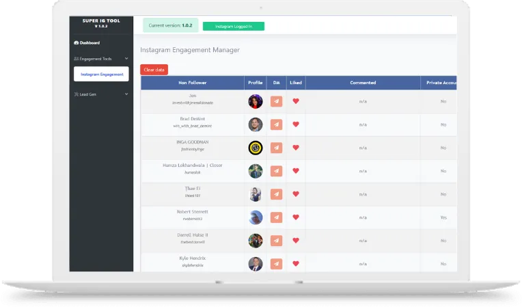Click the Profile column header
This screenshot has width=522, height=307.
256,83
